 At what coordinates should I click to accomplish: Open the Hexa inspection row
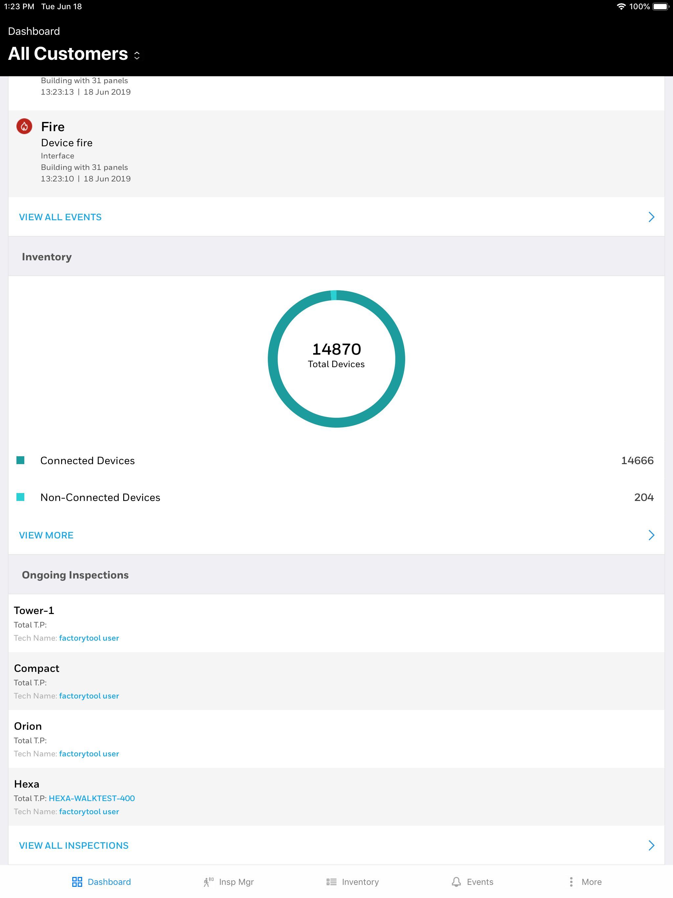tap(336, 796)
